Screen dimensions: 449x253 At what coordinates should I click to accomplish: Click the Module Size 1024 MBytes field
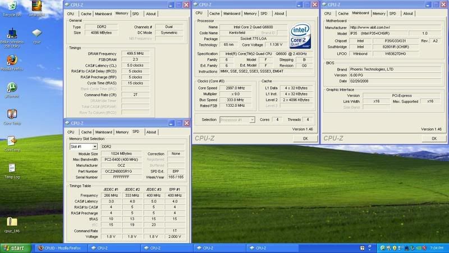click(x=121, y=153)
